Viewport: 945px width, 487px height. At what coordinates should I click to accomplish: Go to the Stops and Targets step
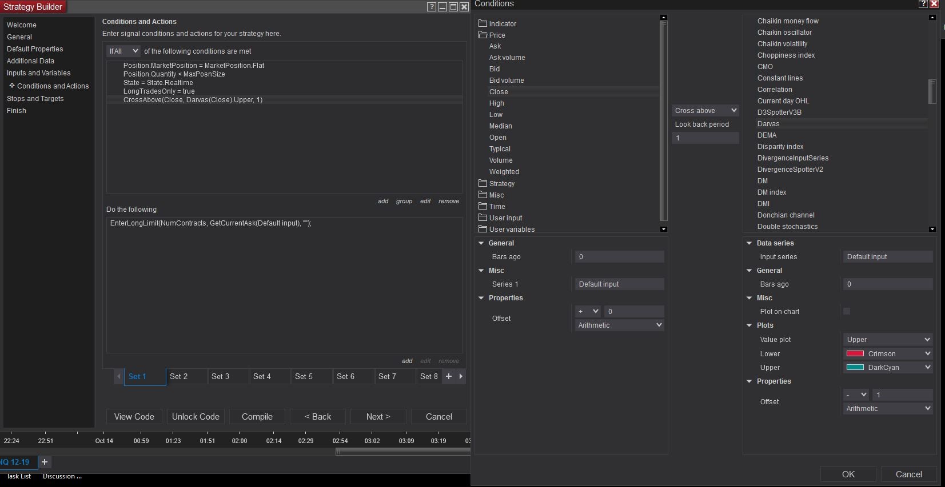(35, 99)
